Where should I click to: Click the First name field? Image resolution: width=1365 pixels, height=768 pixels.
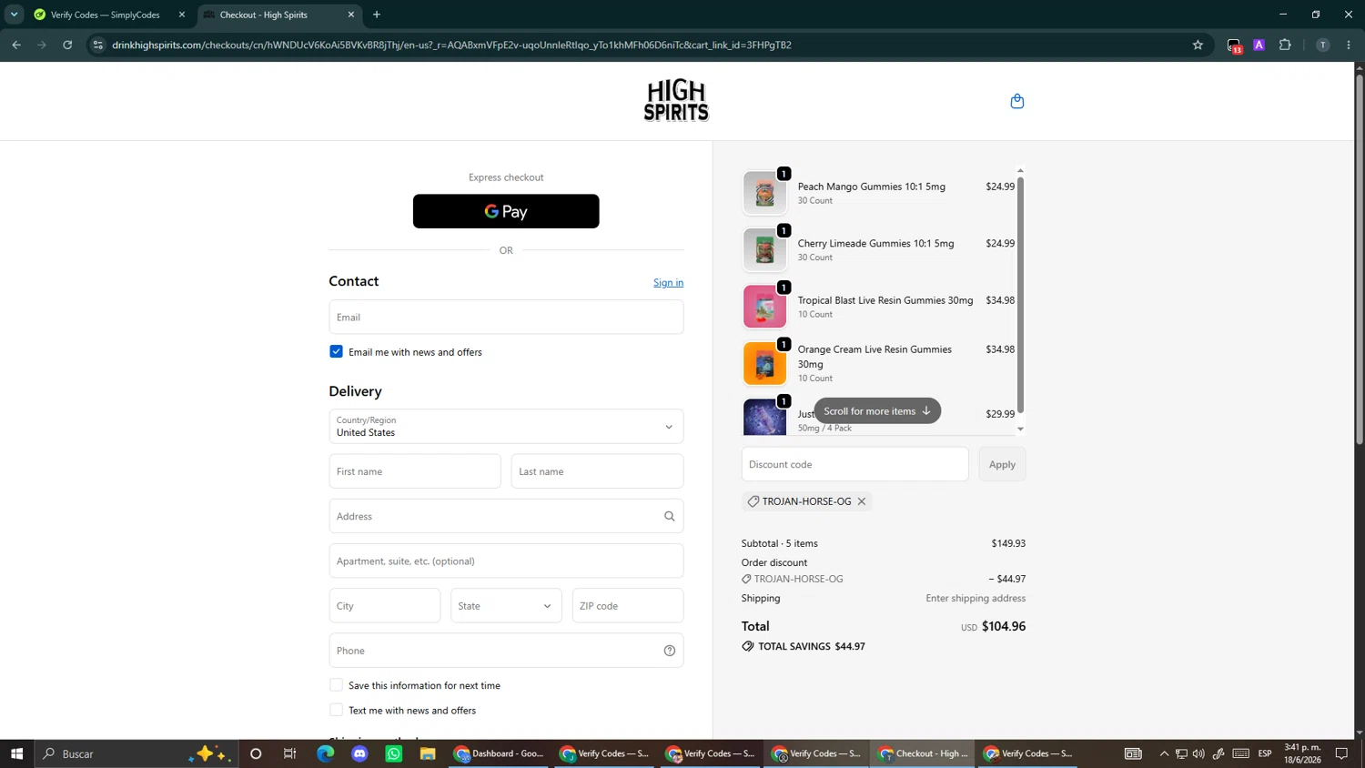tap(415, 471)
